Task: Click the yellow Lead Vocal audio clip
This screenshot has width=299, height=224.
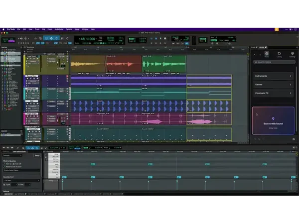Action: point(88,64)
